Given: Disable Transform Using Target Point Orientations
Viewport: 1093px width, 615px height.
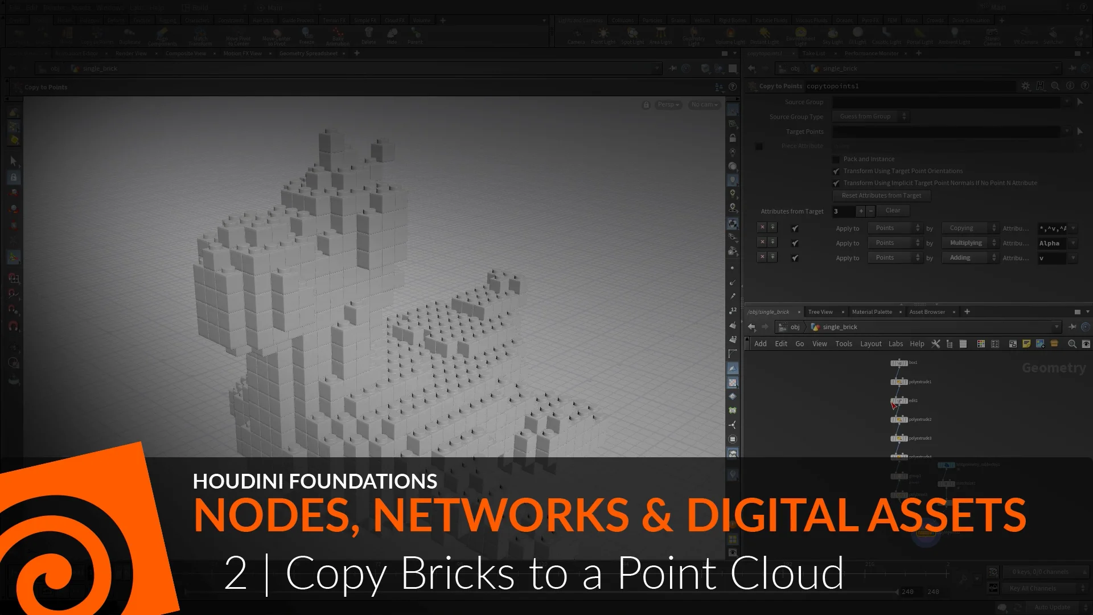Looking at the screenshot, I should 836,171.
